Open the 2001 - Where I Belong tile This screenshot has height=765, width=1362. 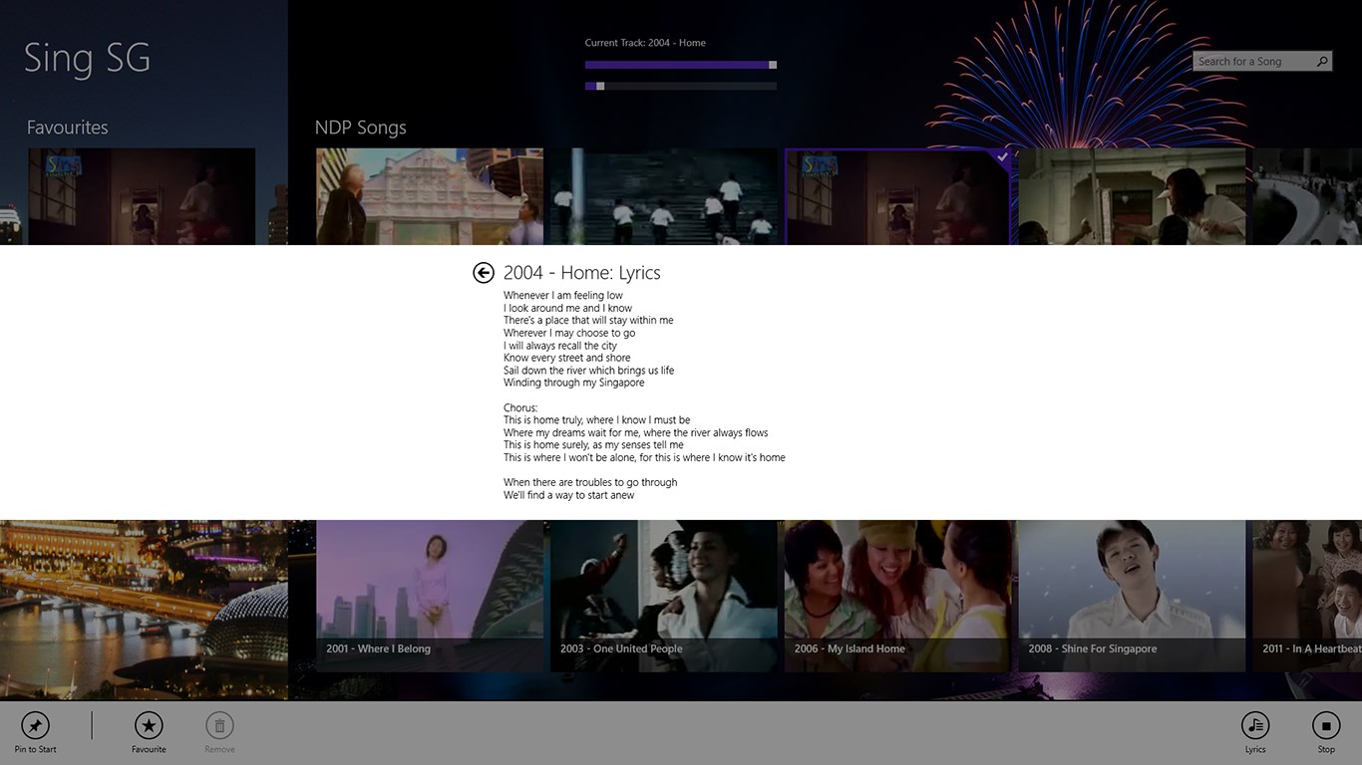click(430, 596)
